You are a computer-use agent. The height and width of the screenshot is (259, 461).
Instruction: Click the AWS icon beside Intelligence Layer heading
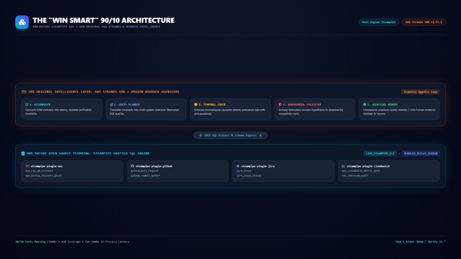[x=24, y=91]
